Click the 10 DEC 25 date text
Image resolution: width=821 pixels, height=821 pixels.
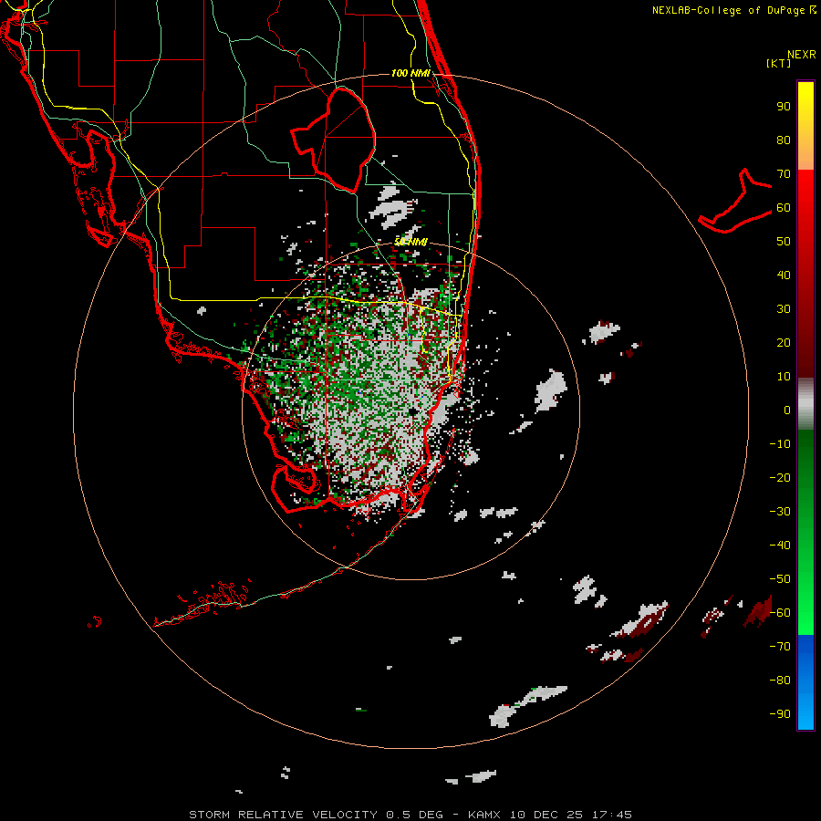(546, 815)
